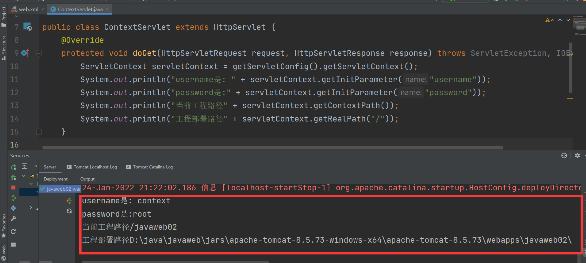Show hidden Services toolbar items via double chevron

(36, 166)
